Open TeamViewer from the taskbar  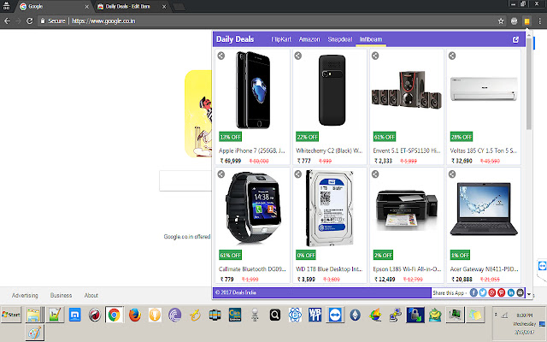pyautogui.click(x=335, y=315)
